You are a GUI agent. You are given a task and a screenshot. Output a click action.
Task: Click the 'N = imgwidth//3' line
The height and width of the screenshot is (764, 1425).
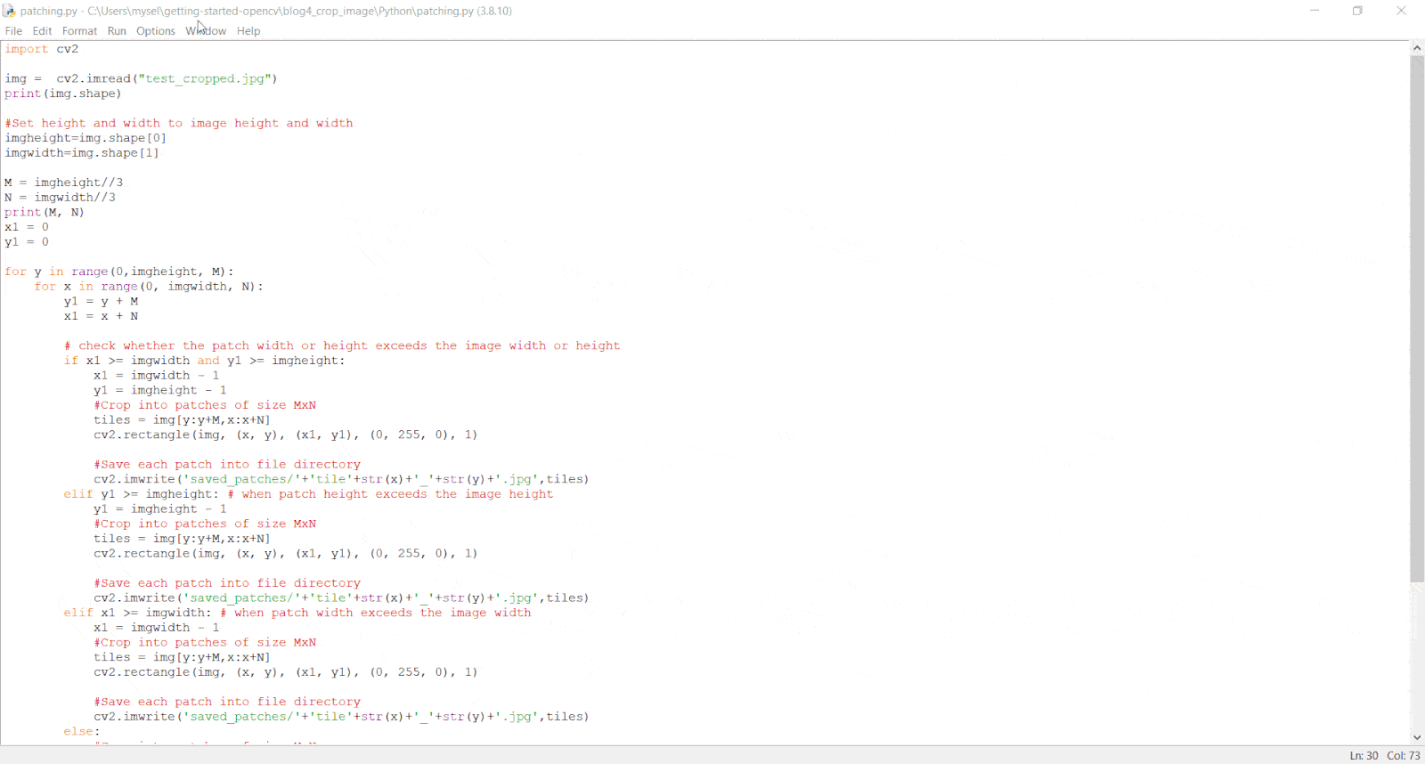click(x=60, y=198)
